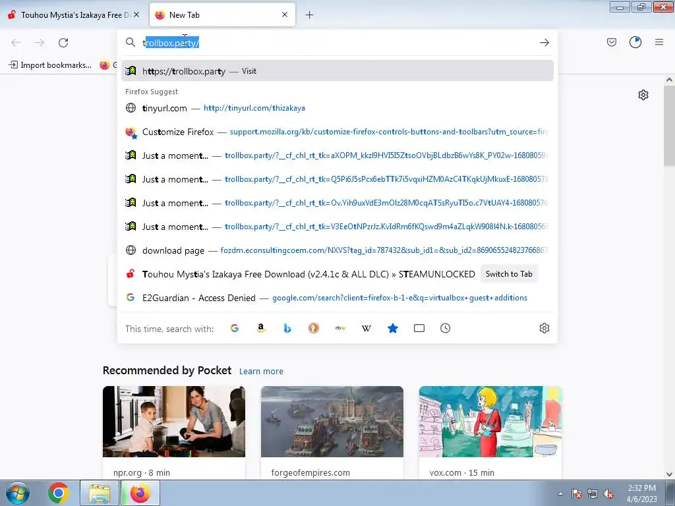Click scrollbar down arrow
Viewport: 675px width, 506px height.
coord(669,474)
